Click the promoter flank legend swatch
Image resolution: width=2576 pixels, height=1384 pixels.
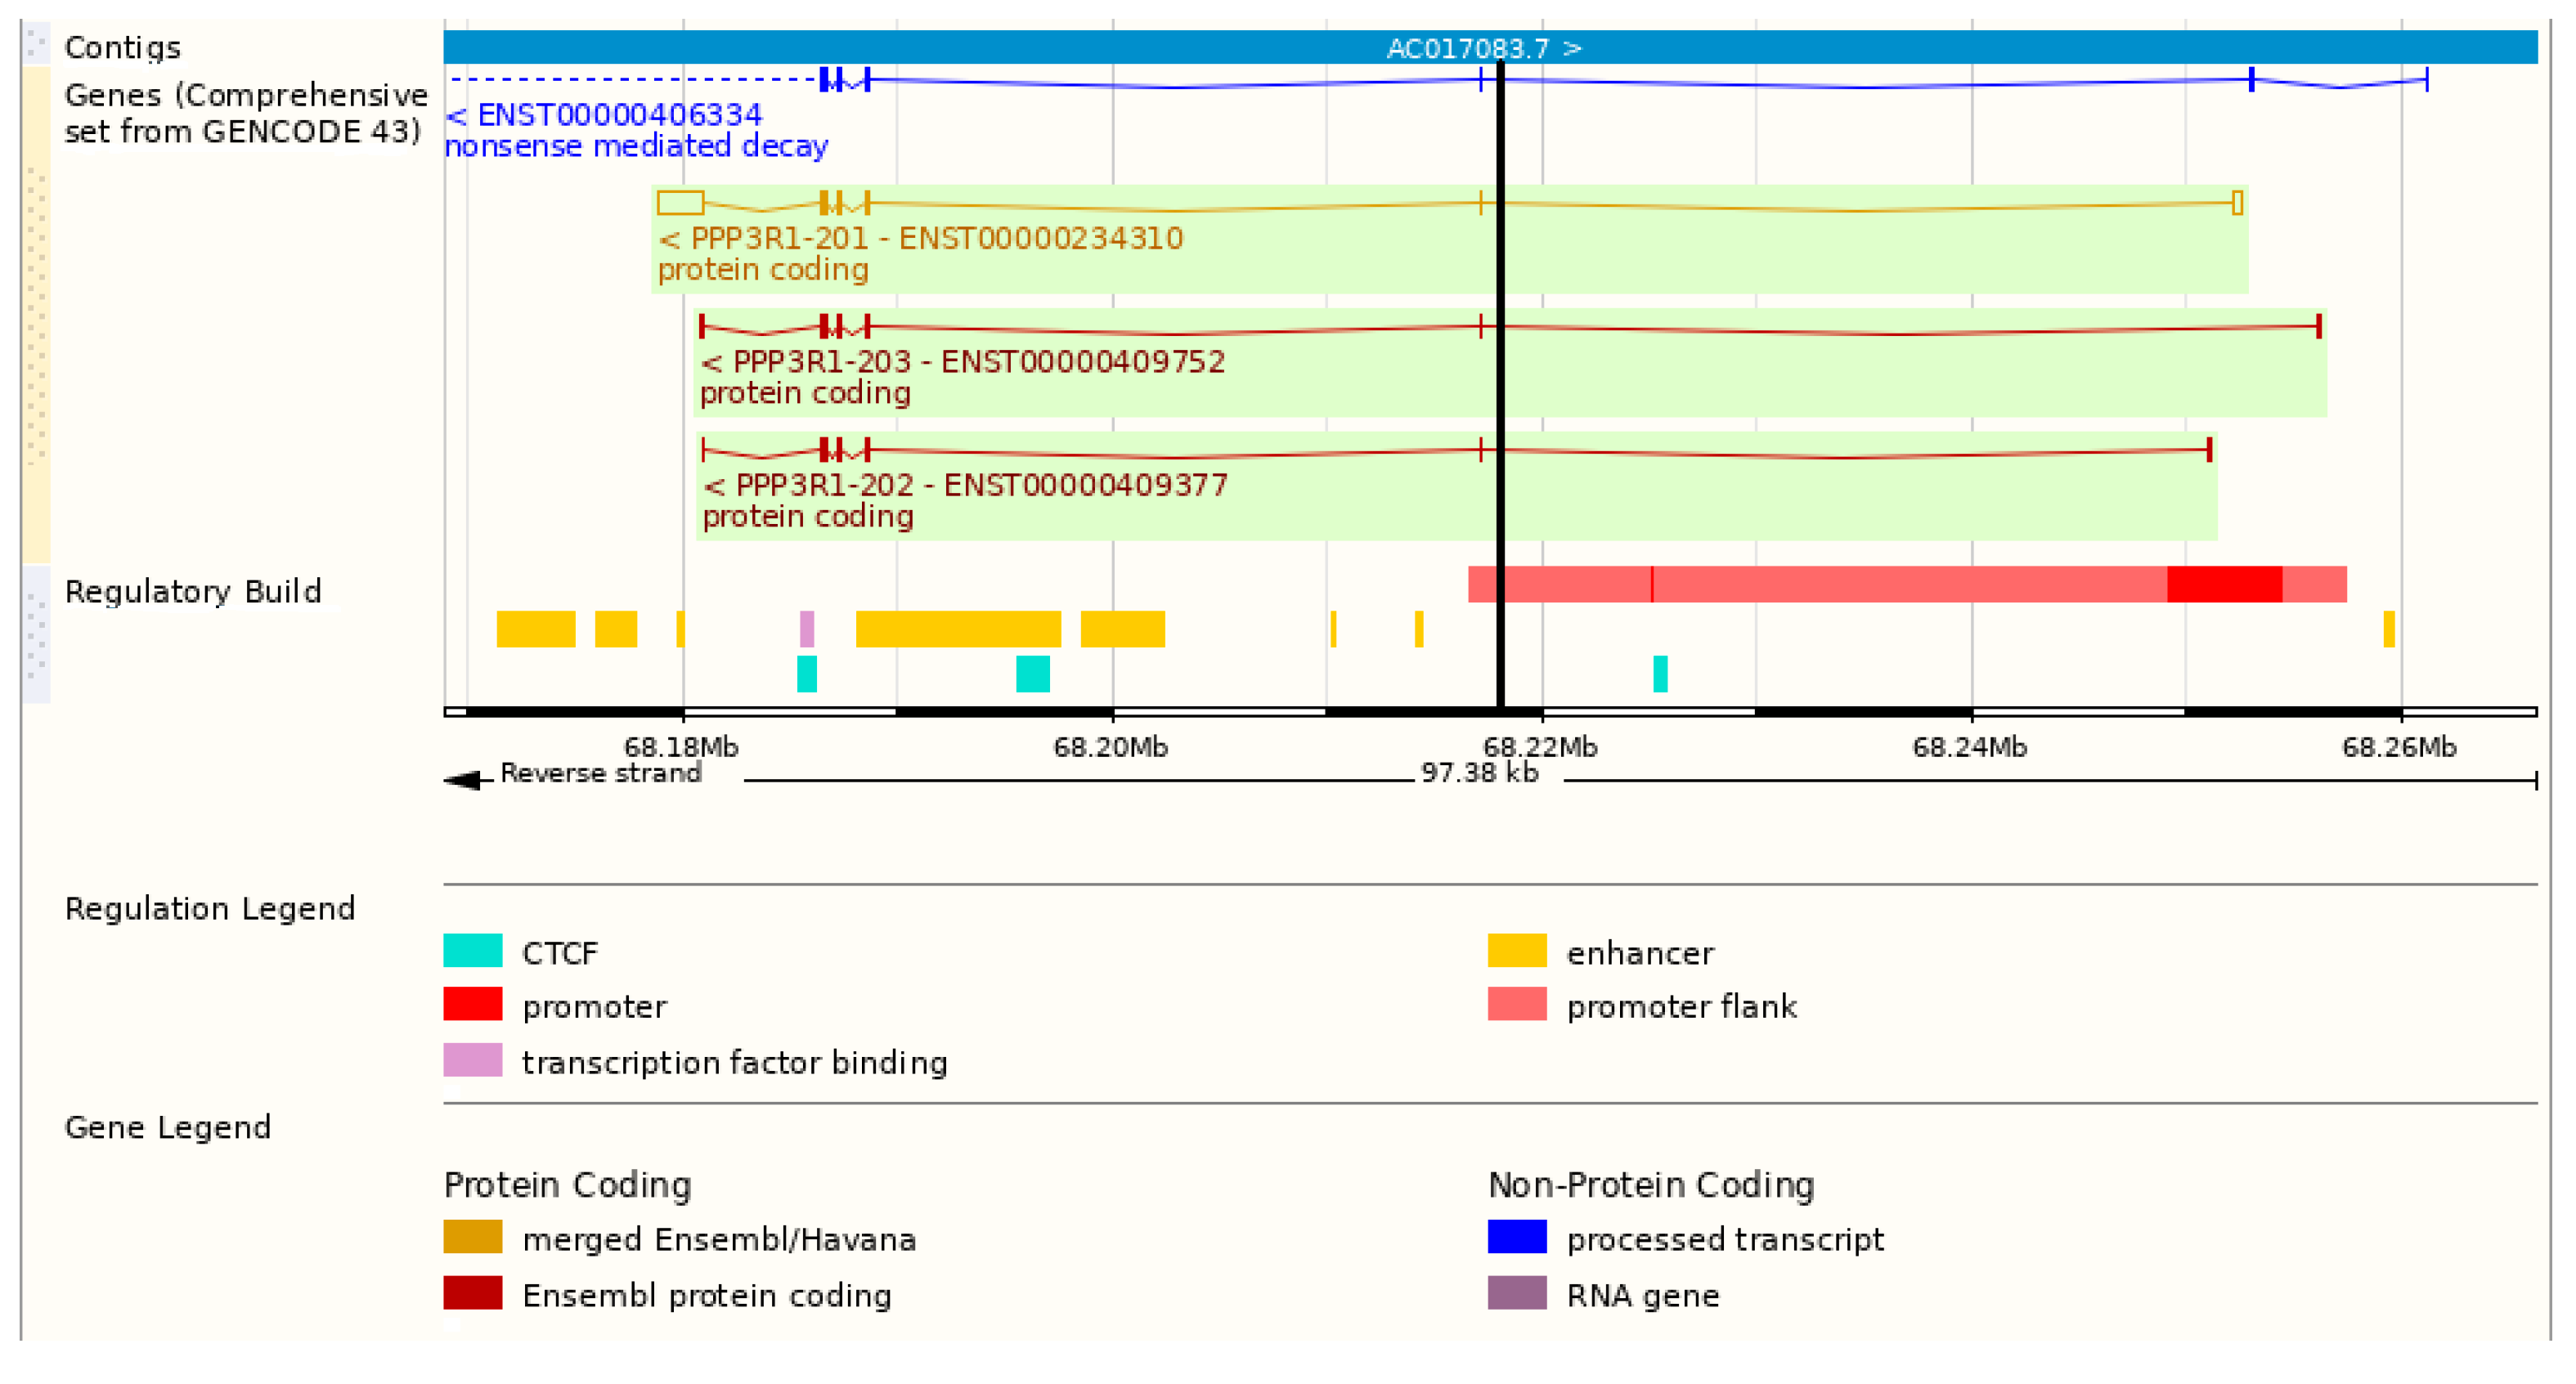1516,1004
